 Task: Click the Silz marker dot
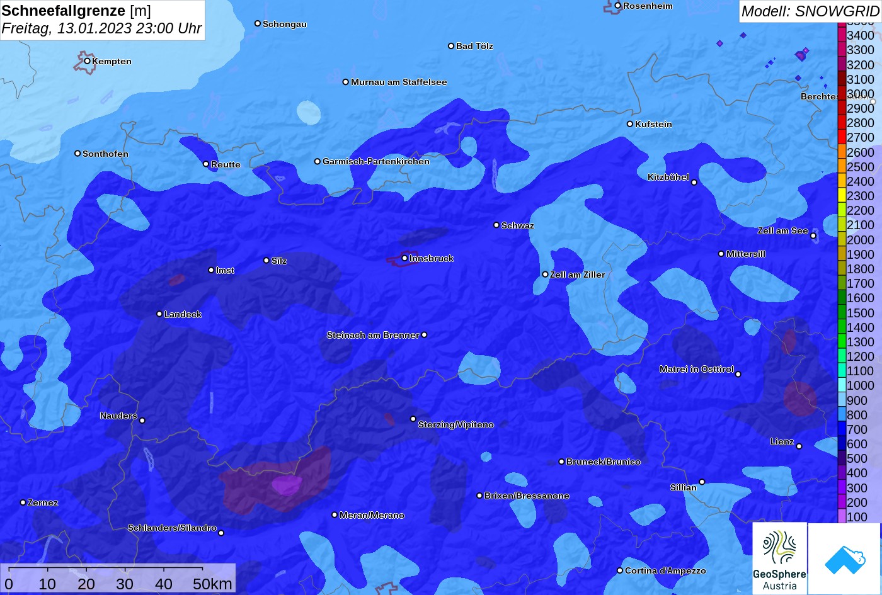(266, 261)
